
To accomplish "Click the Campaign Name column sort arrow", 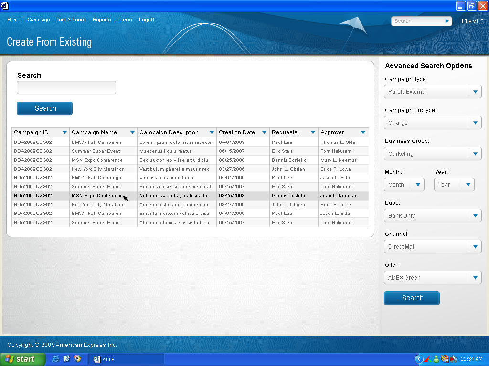I will pos(132,132).
